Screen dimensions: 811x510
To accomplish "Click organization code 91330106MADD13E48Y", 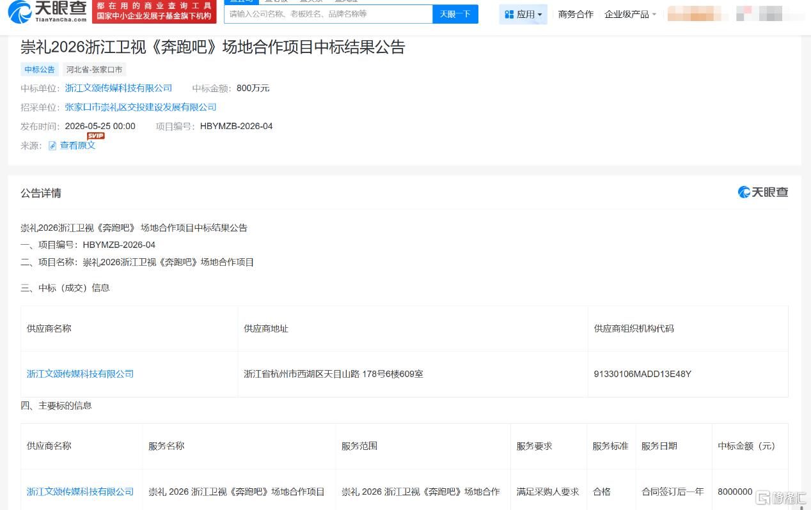I will 642,374.
